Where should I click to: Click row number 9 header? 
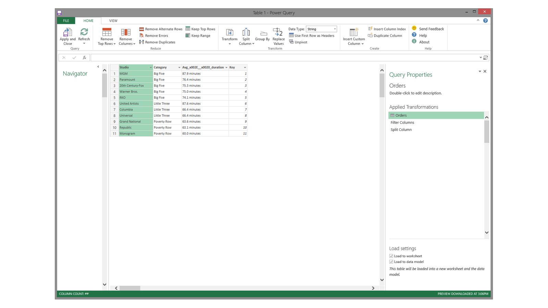[114, 121]
